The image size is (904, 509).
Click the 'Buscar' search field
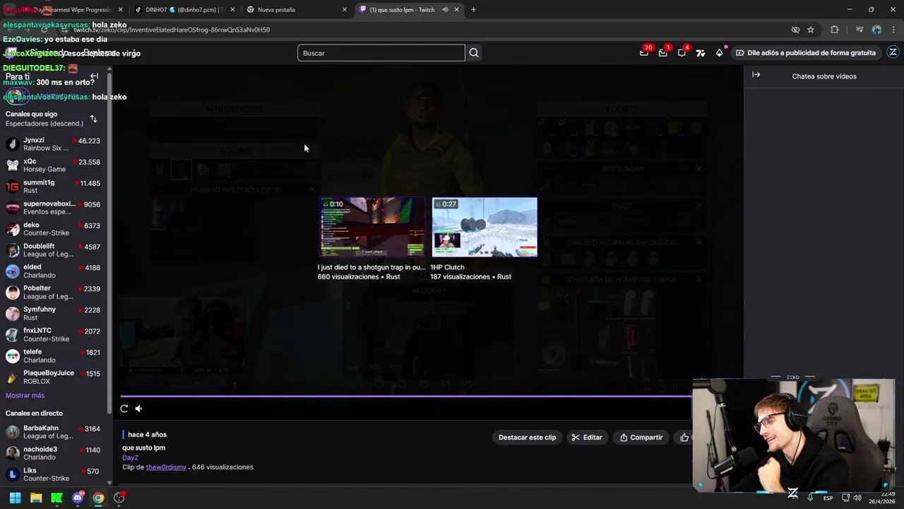pos(381,53)
